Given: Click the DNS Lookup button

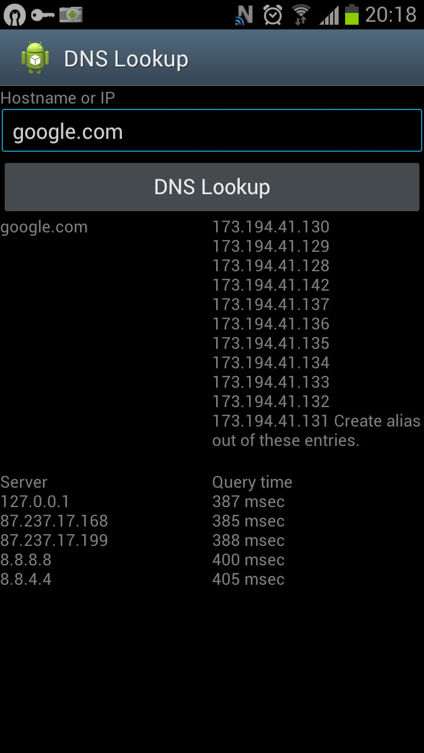Looking at the screenshot, I should [x=212, y=187].
